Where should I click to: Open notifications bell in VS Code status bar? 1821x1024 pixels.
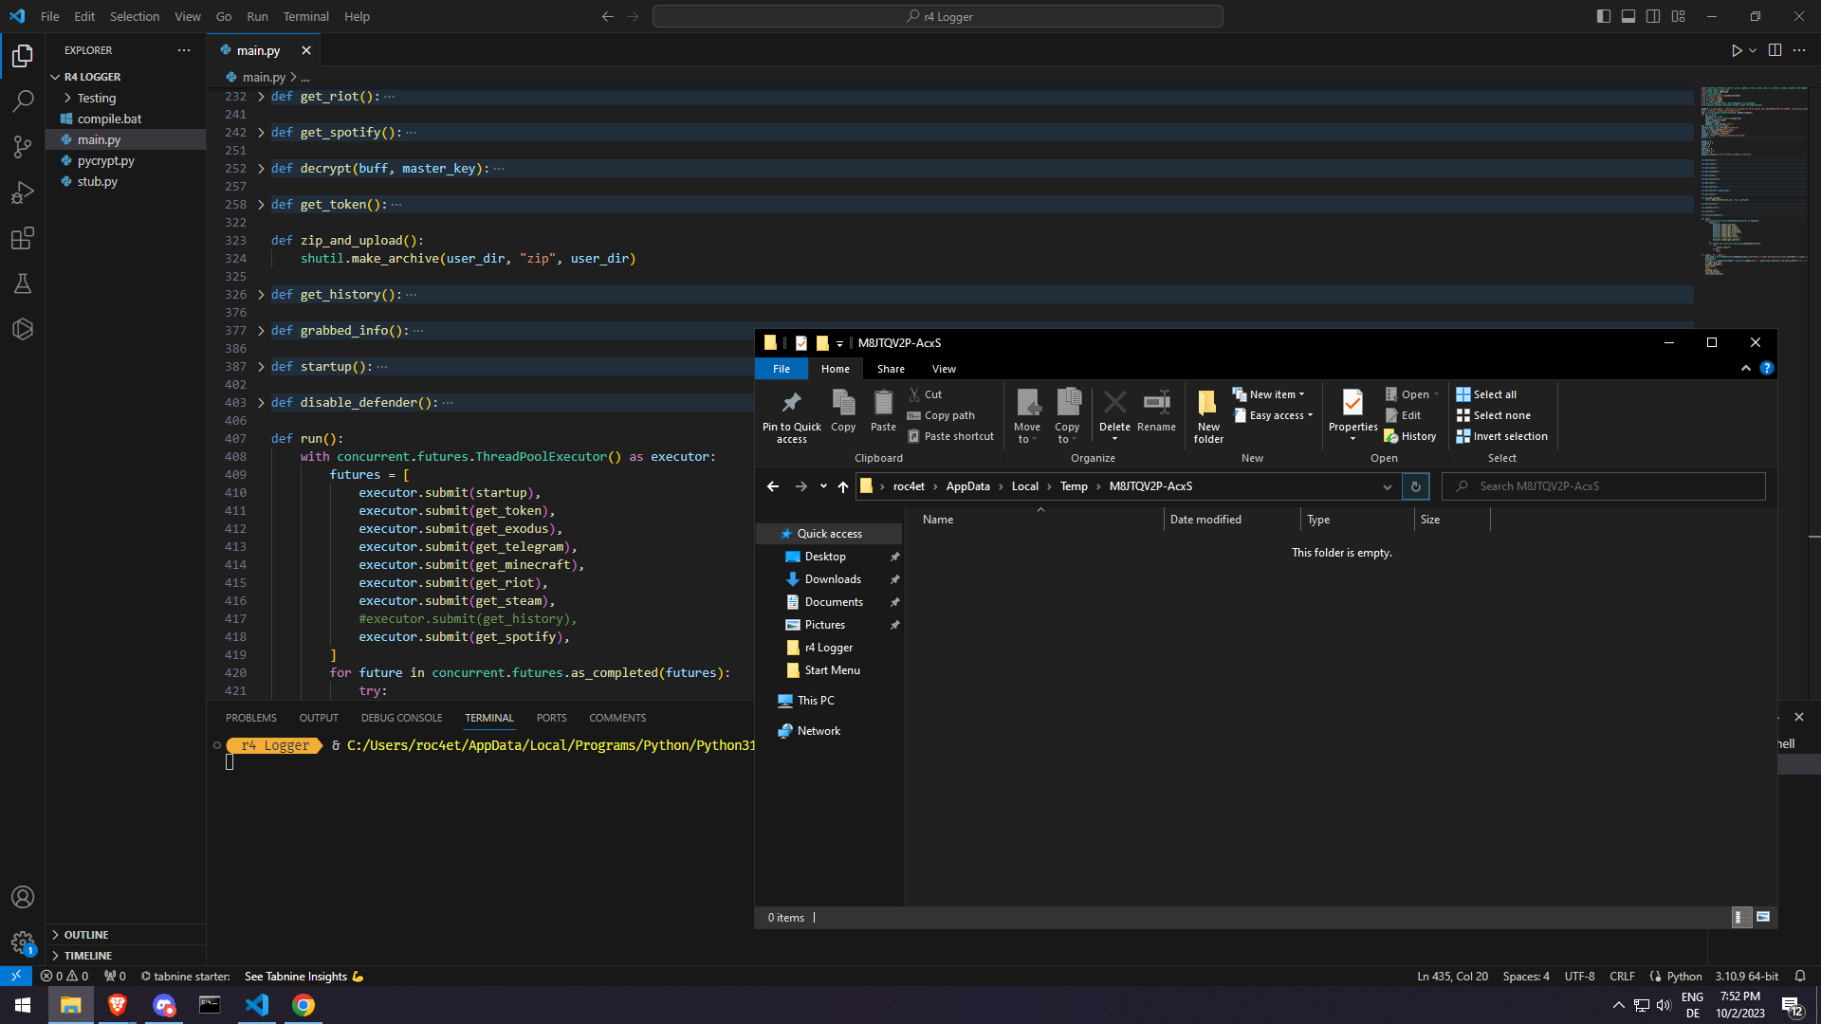[x=1800, y=976]
